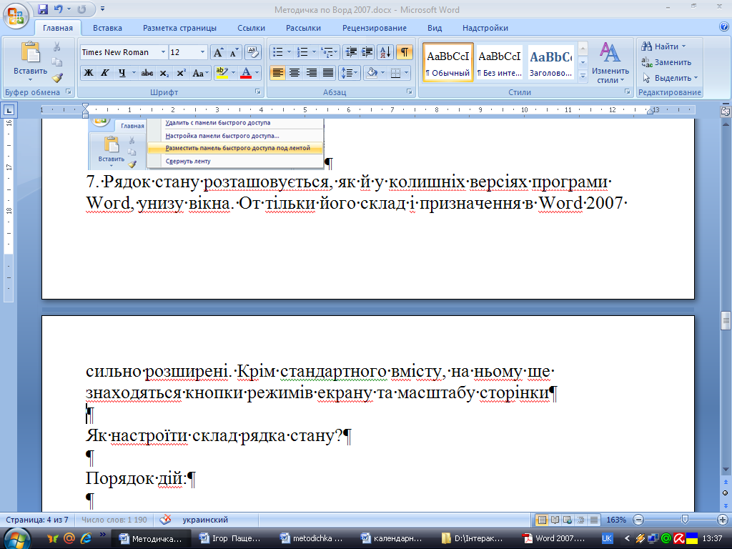Viewport: 732px width, 549px height.
Task: Click Число слов: 1 190 status
Action: tap(114, 520)
